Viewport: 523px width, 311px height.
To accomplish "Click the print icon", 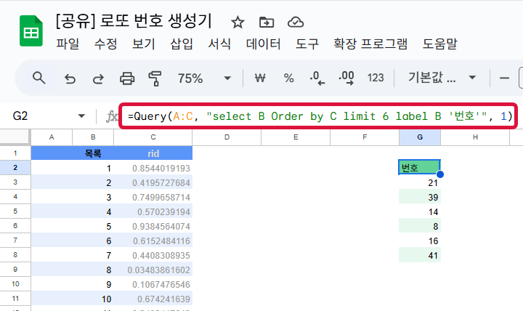I will 127,78.
